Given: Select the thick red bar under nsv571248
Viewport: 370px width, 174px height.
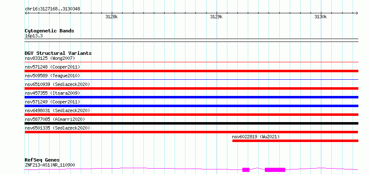Looking at the screenshot, I should pos(191,71).
